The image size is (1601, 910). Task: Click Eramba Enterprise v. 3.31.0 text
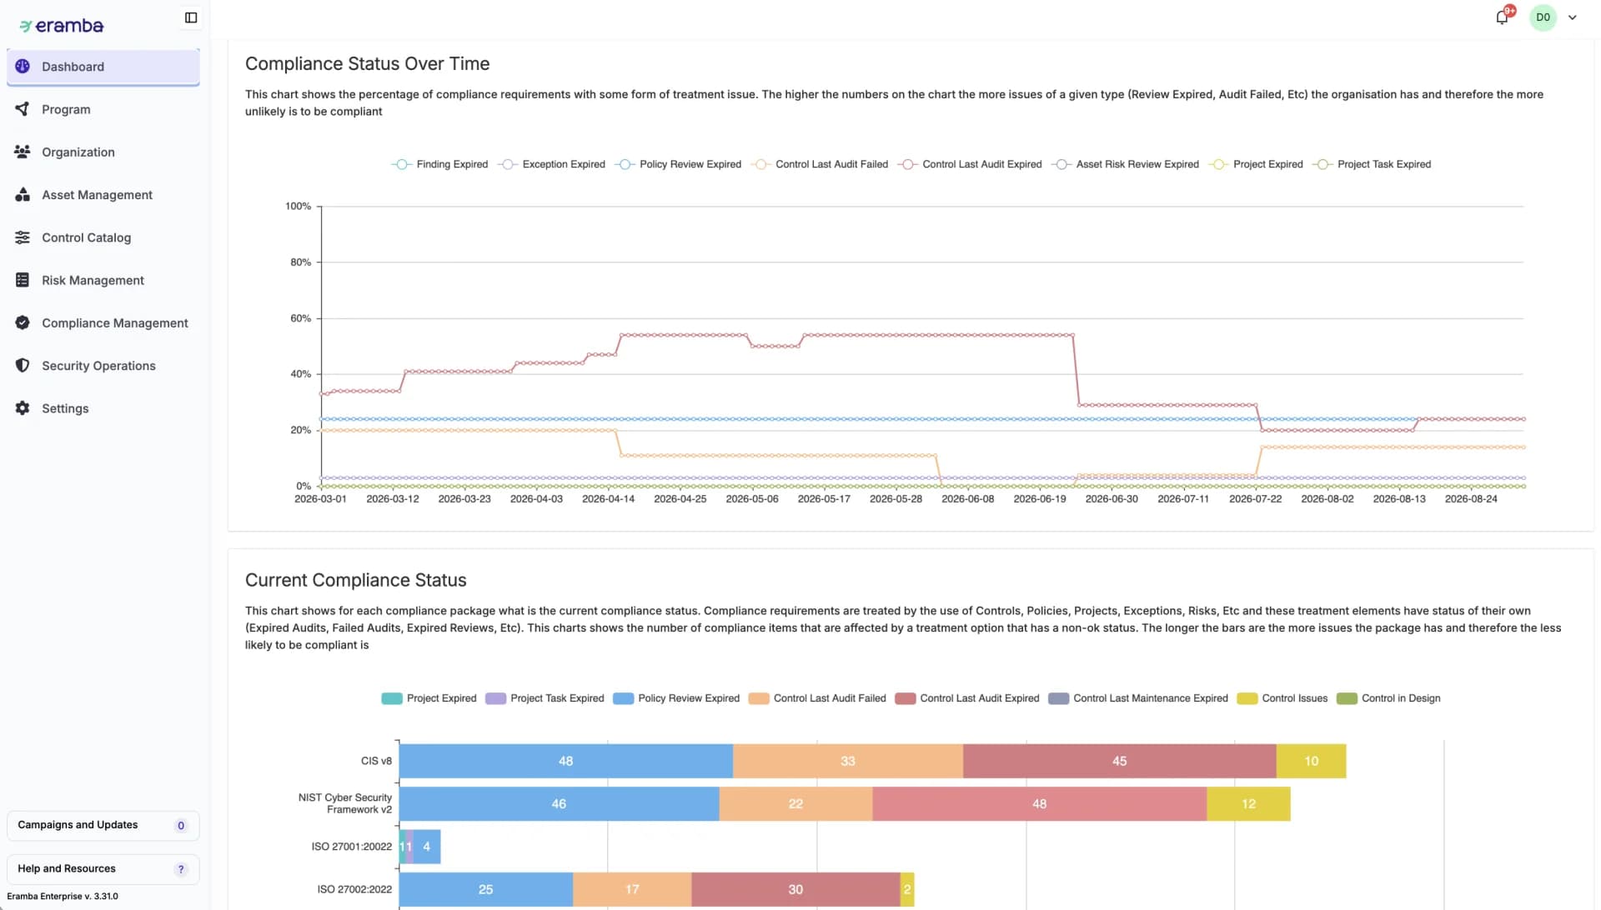(x=63, y=897)
